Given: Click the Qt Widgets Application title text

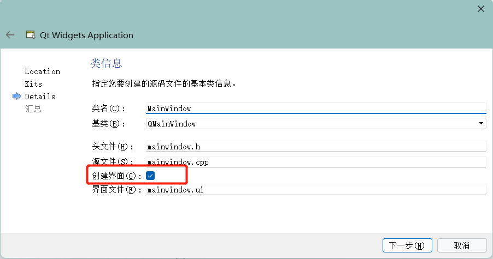Looking at the screenshot, I should (86, 35).
